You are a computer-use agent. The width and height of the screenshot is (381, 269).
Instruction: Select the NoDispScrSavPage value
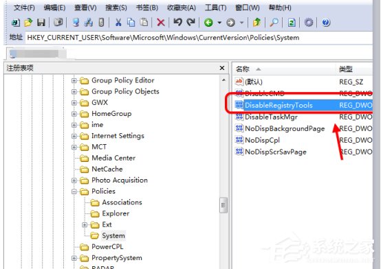(x=276, y=152)
